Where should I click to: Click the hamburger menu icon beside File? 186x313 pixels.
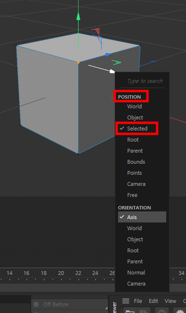126,301
